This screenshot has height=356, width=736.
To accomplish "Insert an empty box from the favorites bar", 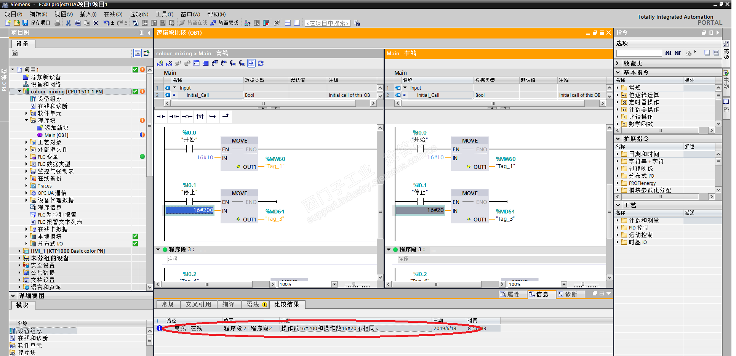I will pos(200,117).
